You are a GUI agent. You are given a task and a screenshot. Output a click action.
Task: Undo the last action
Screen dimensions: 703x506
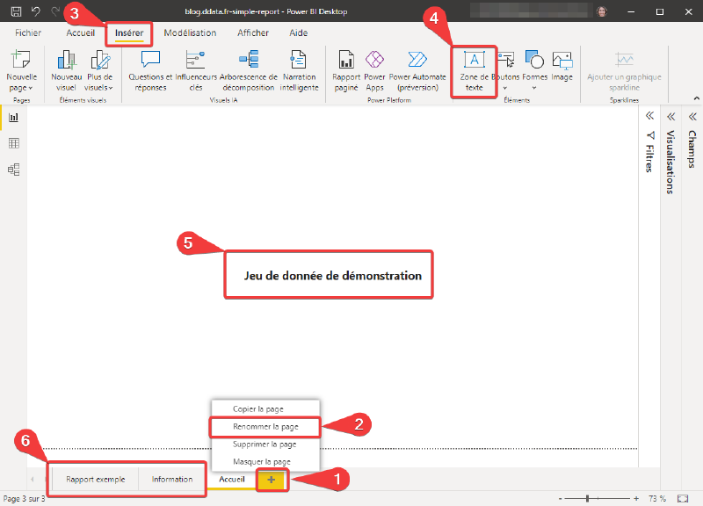[x=36, y=11]
